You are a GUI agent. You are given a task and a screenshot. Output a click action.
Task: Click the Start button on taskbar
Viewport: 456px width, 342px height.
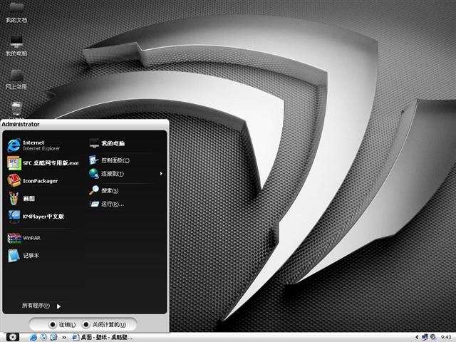(13, 337)
